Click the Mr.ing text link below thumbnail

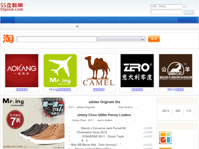(x=60, y=90)
